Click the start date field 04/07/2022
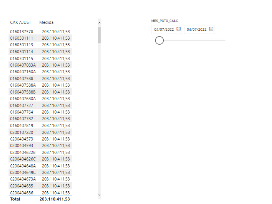Screen dimensions: 272x204 pyautogui.click(x=166, y=30)
